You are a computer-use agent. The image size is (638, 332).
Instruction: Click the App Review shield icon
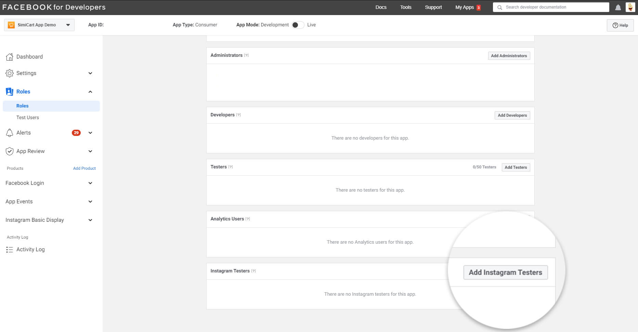click(x=10, y=151)
